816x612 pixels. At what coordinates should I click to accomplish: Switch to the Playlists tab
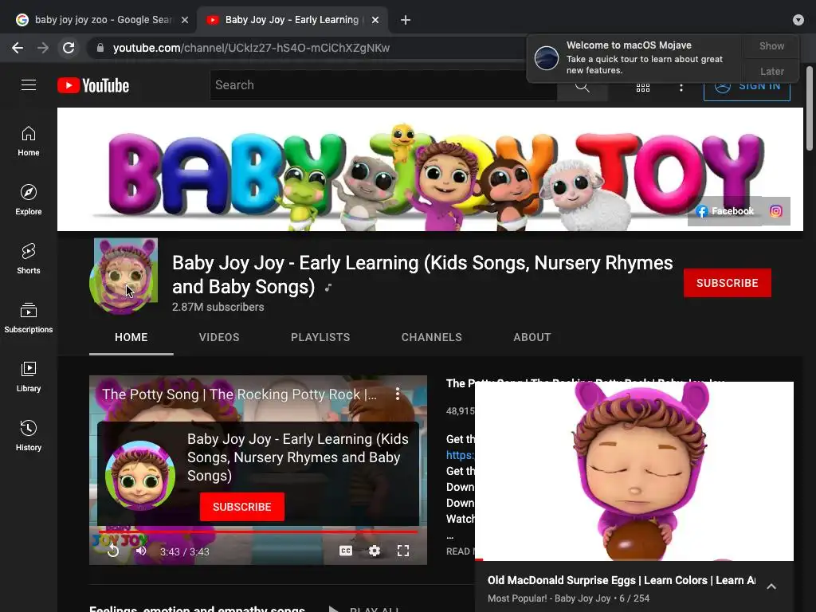[320, 337]
